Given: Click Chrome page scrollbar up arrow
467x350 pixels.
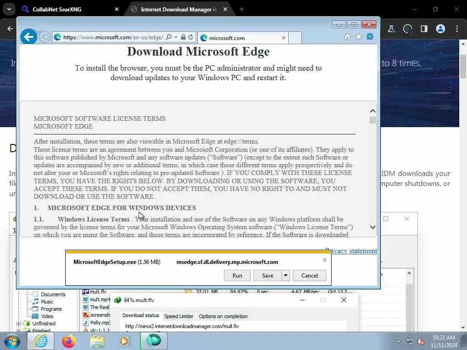Looking at the screenshot, I should tap(463, 44).
